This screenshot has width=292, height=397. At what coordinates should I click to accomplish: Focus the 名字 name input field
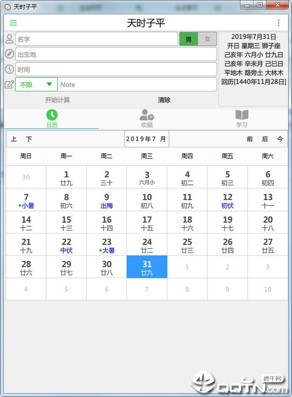pyautogui.click(x=96, y=39)
